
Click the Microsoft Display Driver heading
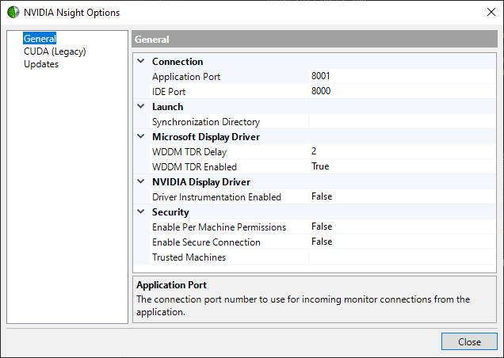pyautogui.click(x=206, y=137)
